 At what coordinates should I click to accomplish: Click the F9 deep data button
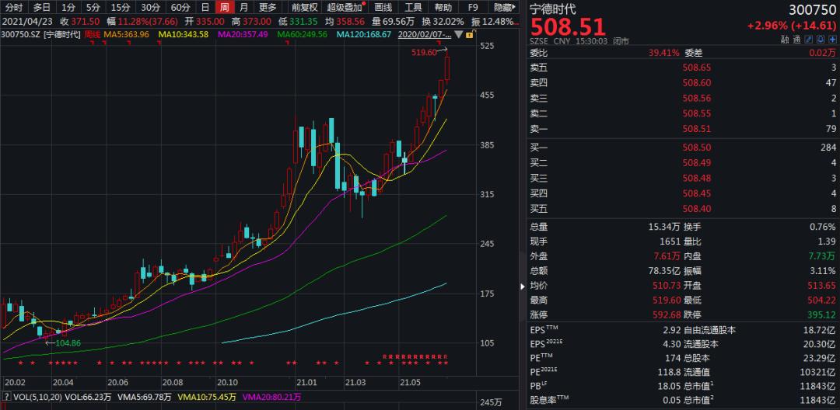pos(473,8)
